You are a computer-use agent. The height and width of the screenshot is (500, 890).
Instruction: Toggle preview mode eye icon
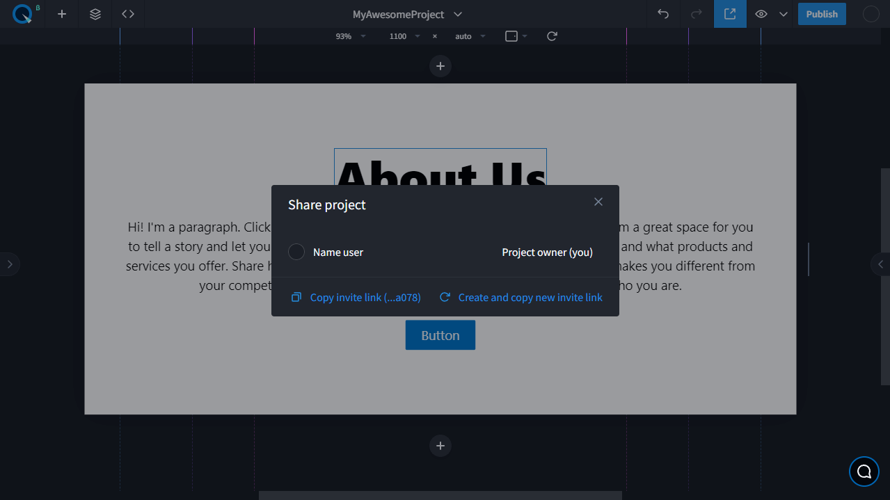(x=761, y=14)
